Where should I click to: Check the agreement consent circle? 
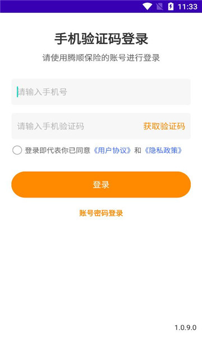17,150
